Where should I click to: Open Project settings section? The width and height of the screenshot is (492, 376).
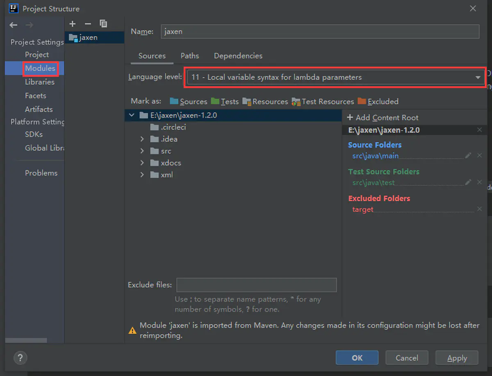(37, 55)
